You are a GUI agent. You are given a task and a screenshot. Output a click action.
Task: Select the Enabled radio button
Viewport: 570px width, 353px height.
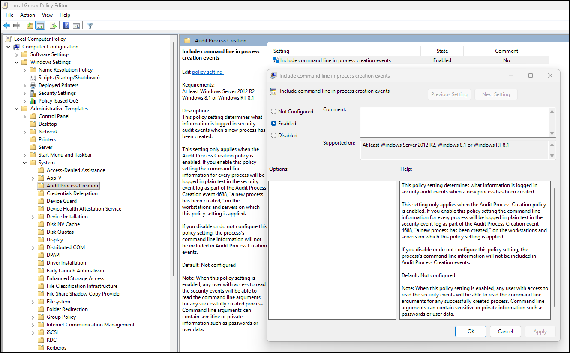click(273, 124)
